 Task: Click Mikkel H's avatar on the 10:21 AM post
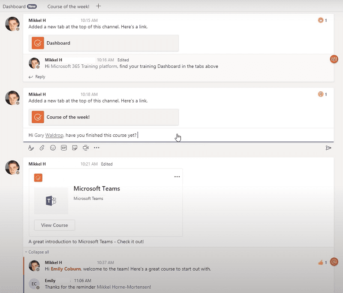(x=12, y=167)
